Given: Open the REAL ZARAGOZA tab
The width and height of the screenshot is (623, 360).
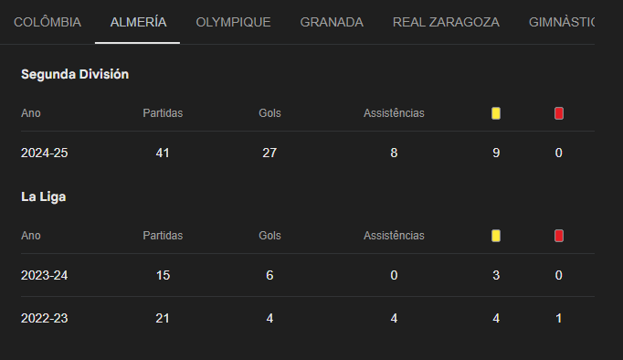Looking at the screenshot, I should pos(446,22).
